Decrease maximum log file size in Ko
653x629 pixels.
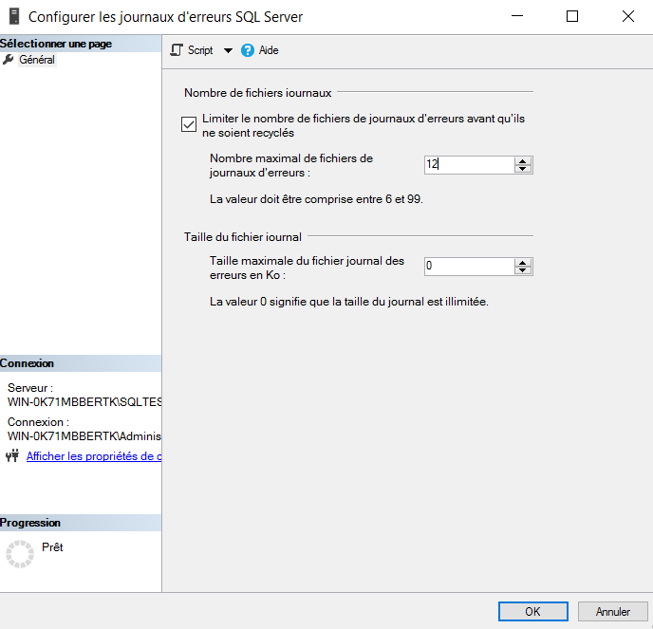[x=523, y=270]
